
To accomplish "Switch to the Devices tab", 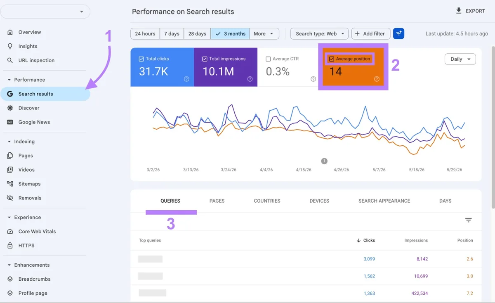I will 319,201.
